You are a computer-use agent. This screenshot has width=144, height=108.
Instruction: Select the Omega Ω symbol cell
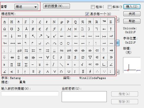[x=5, y=29]
